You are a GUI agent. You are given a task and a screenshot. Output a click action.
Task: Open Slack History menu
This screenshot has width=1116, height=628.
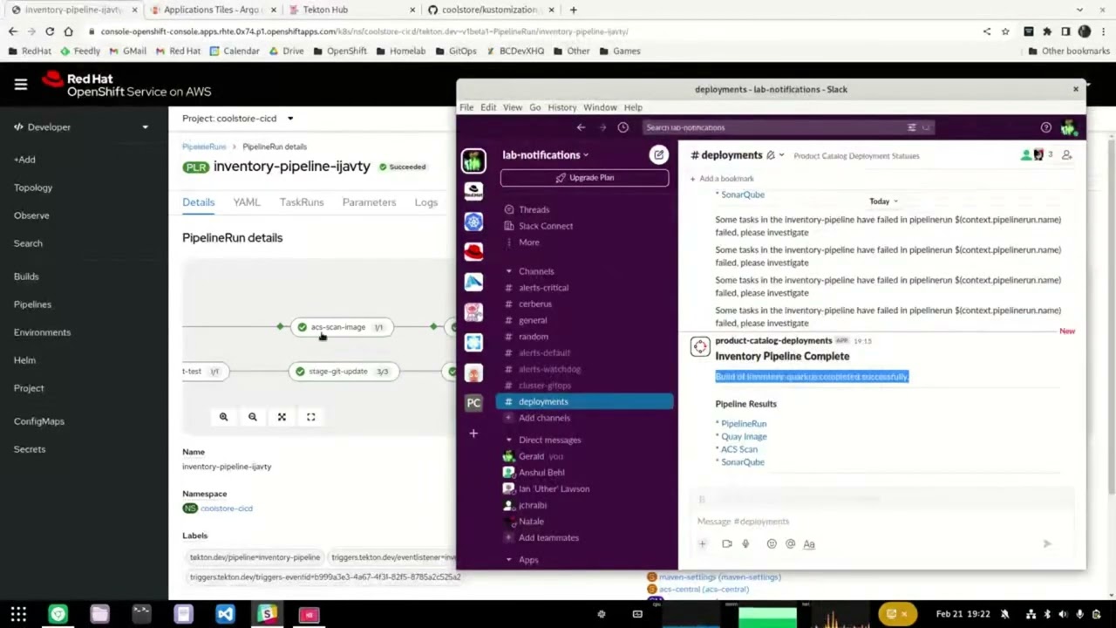click(x=561, y=107)
